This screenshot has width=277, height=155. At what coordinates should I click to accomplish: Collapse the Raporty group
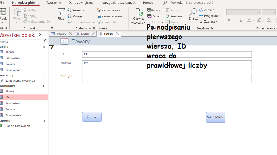point(44,121)
